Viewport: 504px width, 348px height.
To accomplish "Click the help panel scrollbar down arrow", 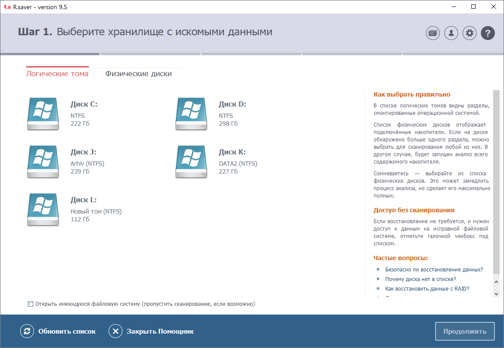I will (x=496, y=294).
